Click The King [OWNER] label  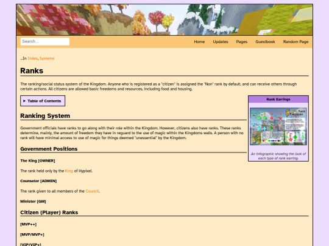click(38, 160)
